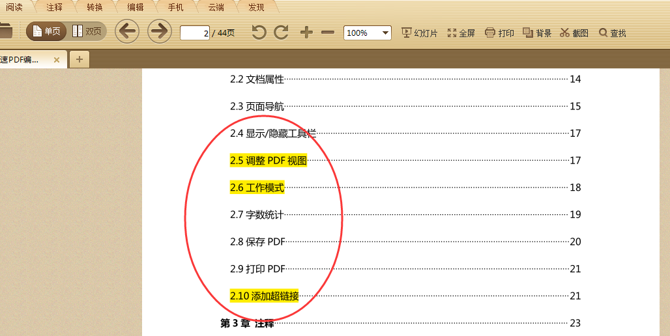Click the 截图 screenshot tool

click(574, 33)
